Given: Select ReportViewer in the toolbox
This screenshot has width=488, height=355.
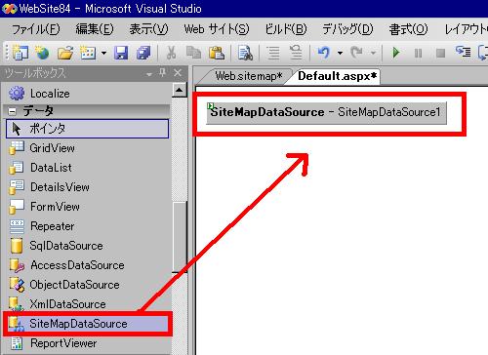Looking at the screenshot, I should click(x=87, y=343).
